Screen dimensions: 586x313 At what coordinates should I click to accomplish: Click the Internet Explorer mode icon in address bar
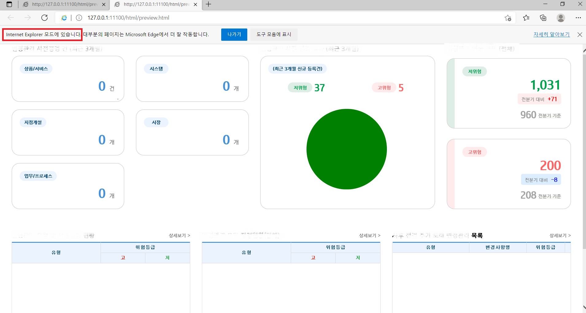(64, 18)
